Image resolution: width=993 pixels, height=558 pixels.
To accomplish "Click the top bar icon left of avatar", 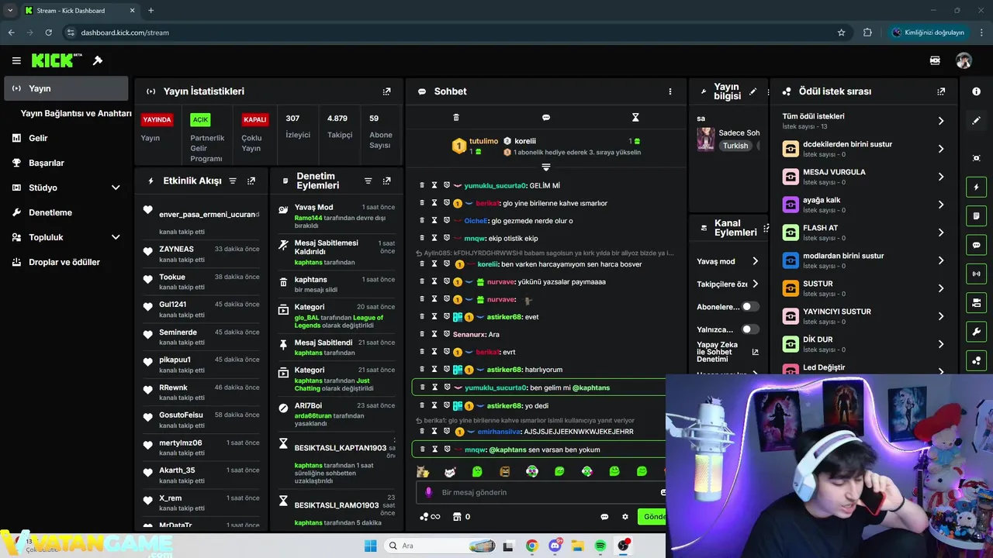I will click(x=935, y=60).
